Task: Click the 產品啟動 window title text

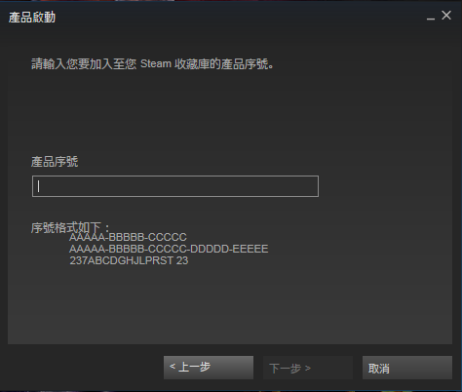Action: [x=32, y=18]
